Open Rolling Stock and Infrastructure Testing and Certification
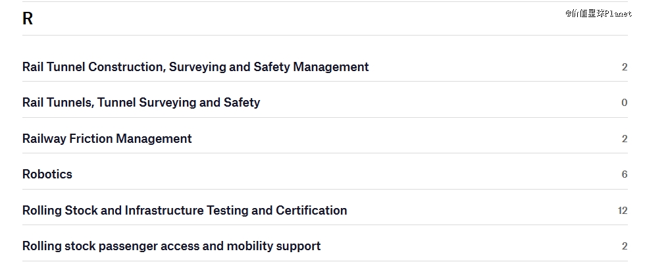 [184, 210]
